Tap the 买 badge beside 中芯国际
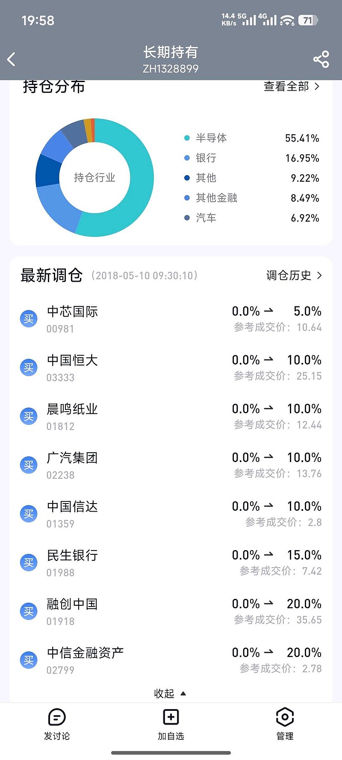Viewport: 342px width, 760px height. click(29, 319)
